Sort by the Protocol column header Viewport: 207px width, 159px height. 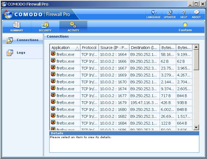tap(89, 48)
